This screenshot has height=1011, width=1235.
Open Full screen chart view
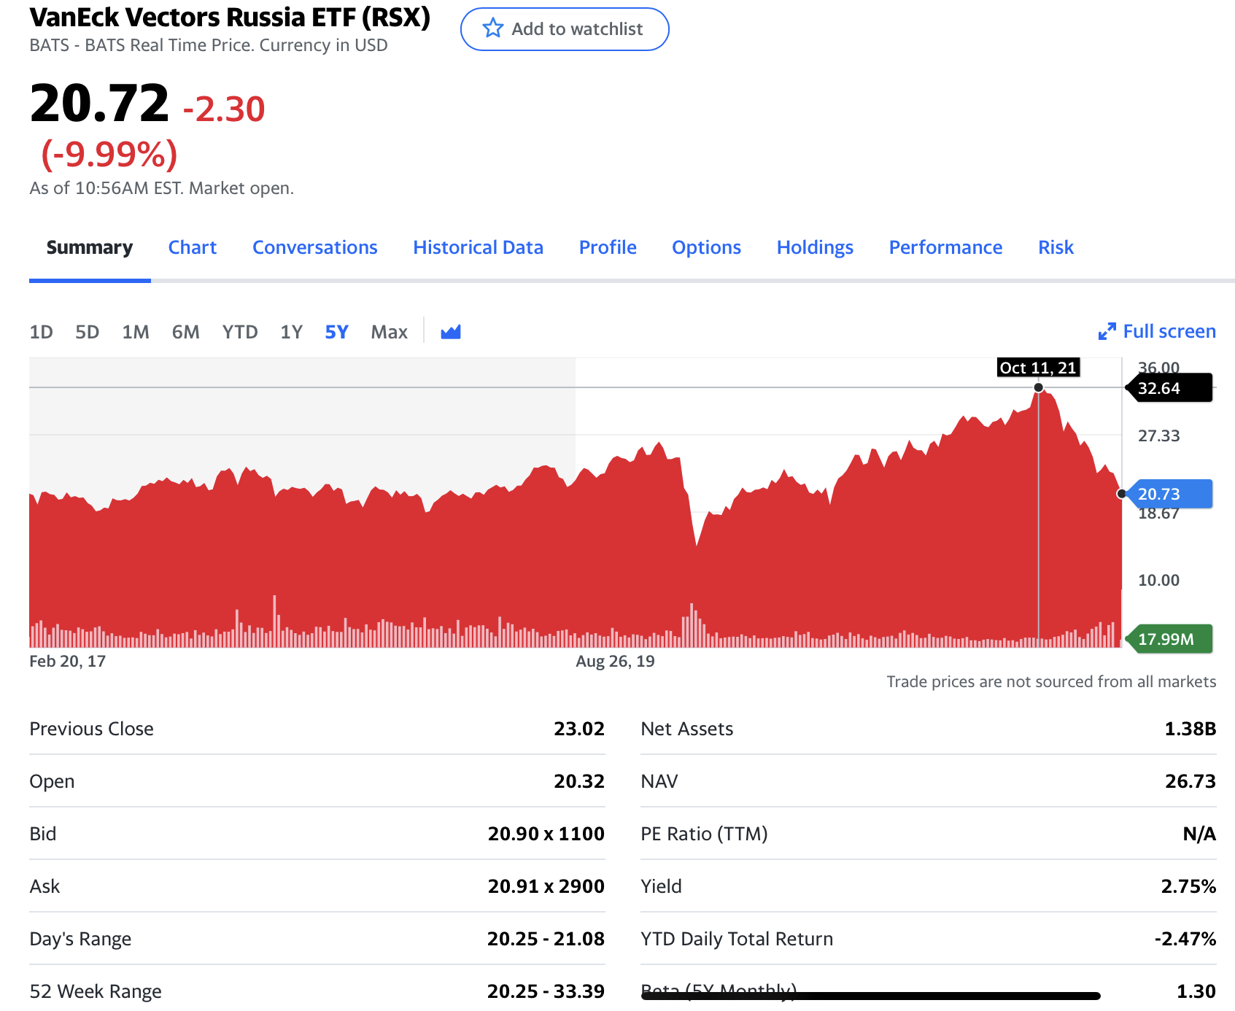pos(1157,332)
